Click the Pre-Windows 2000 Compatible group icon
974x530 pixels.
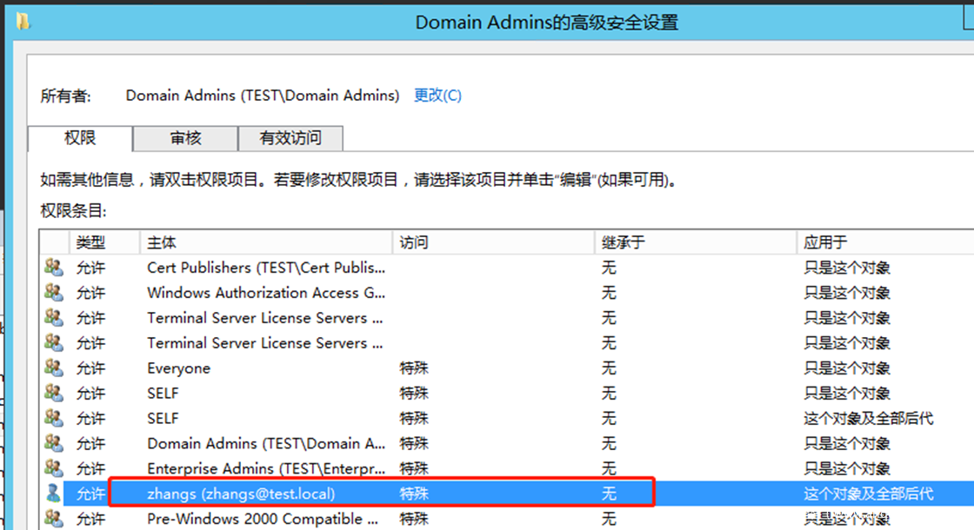point(54,519)
